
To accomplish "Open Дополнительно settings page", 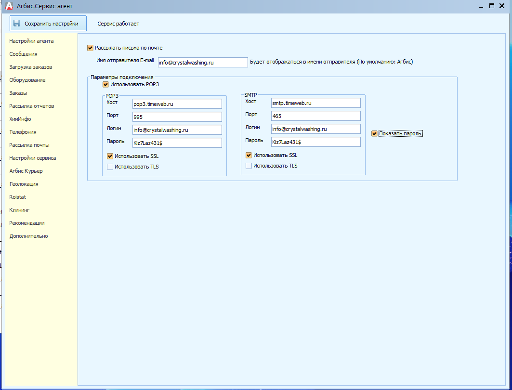I will click(x=28, y=236).
